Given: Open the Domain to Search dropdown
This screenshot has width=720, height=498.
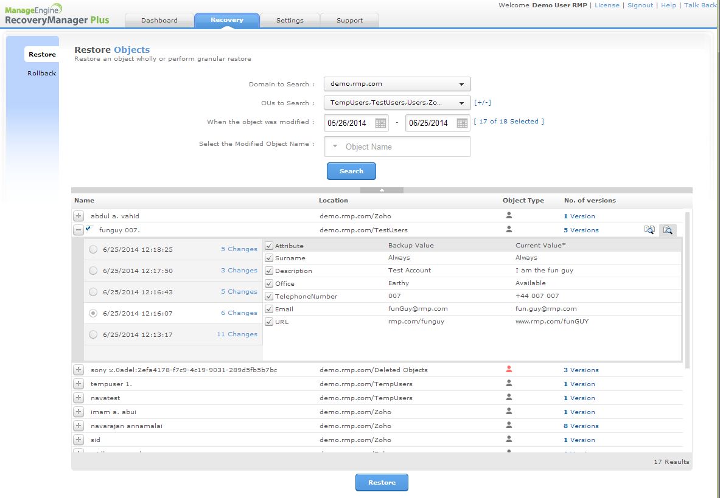Looking at the screenshot, I should 397,84.
